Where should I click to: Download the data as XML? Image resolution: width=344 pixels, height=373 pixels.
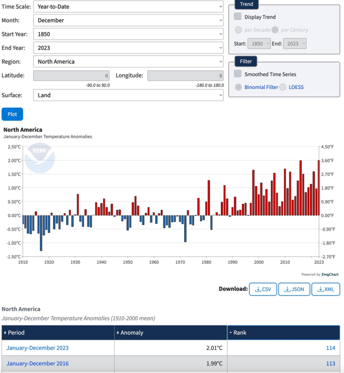[325, 289]
